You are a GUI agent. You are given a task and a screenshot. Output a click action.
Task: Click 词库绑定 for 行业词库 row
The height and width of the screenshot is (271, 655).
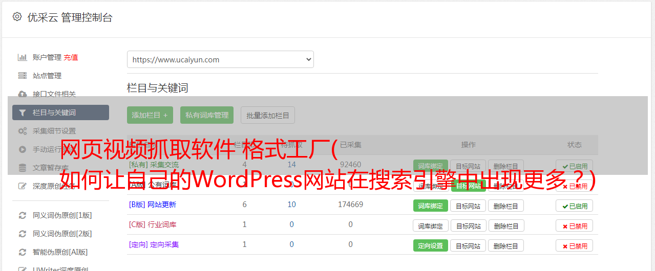point(431,225)
